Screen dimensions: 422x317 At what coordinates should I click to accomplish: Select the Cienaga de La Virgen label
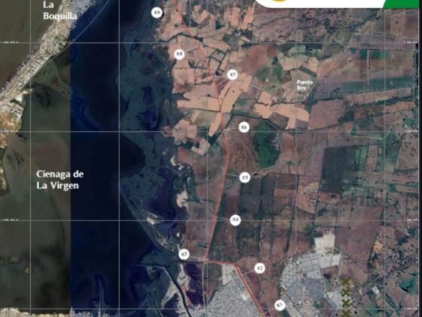coord(60,180)
